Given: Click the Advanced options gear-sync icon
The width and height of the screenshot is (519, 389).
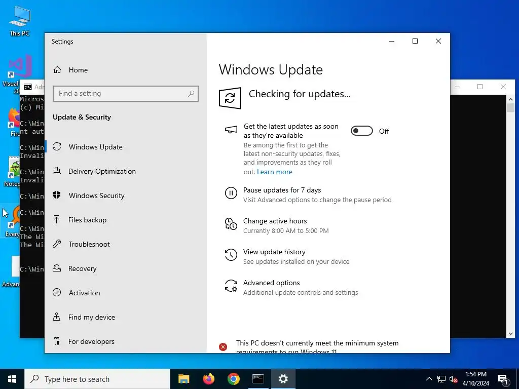Looking at the screenshot, I should click(231, 286).
